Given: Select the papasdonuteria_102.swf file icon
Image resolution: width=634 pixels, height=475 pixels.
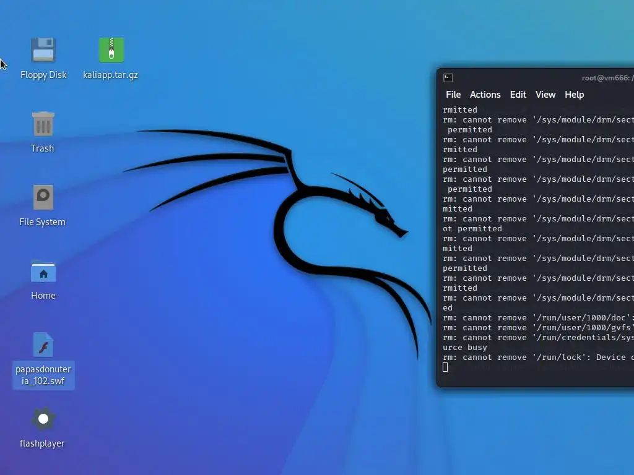Looking at the screenshot, I should pos(43,344).
